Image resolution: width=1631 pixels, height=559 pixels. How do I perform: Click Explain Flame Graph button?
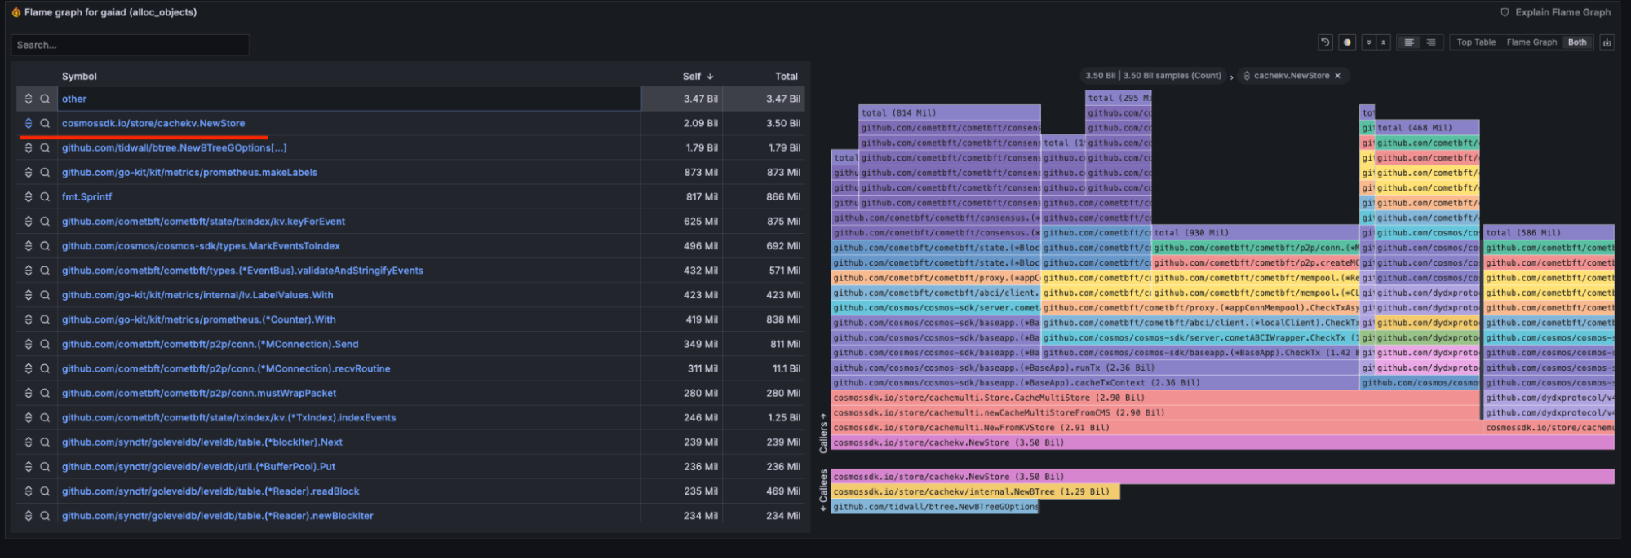[x=1556, y=12]
